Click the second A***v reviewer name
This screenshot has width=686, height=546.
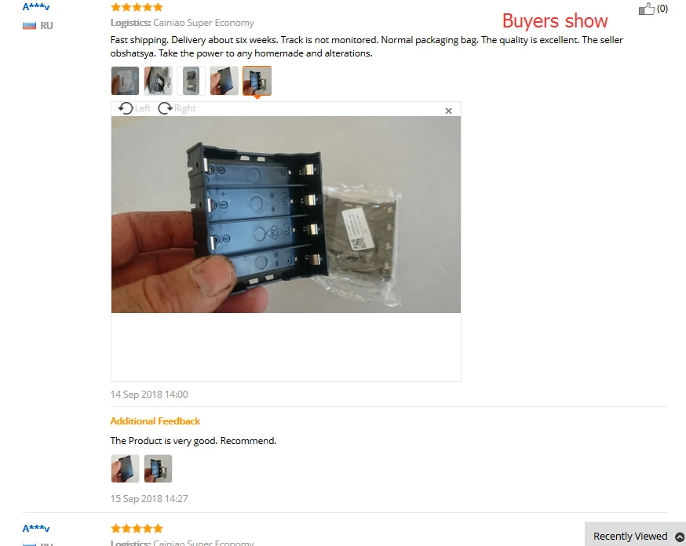[x=36, y=529]
